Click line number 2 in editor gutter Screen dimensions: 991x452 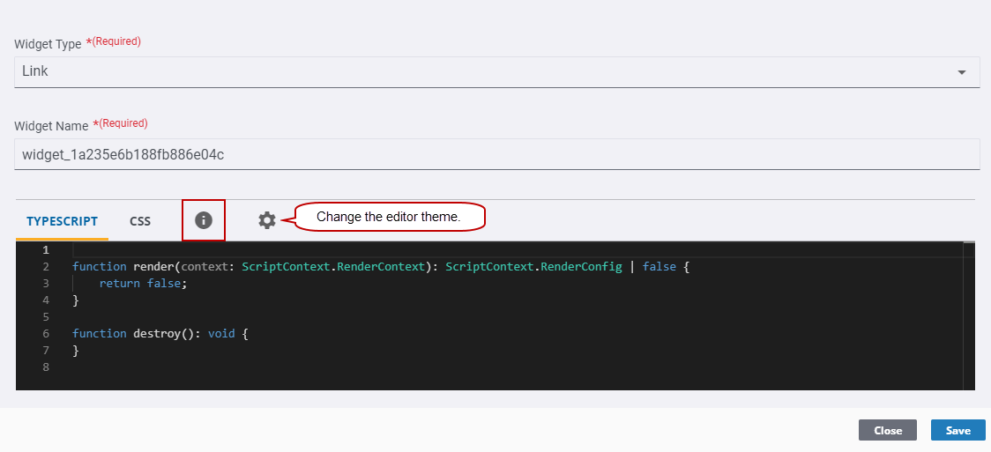pos(46,266)
